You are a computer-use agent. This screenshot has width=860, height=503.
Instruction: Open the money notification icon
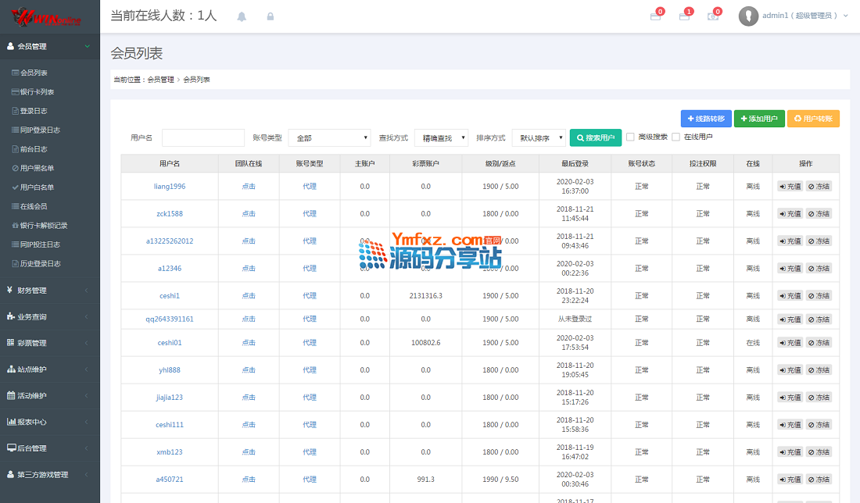tap(713, 16)
